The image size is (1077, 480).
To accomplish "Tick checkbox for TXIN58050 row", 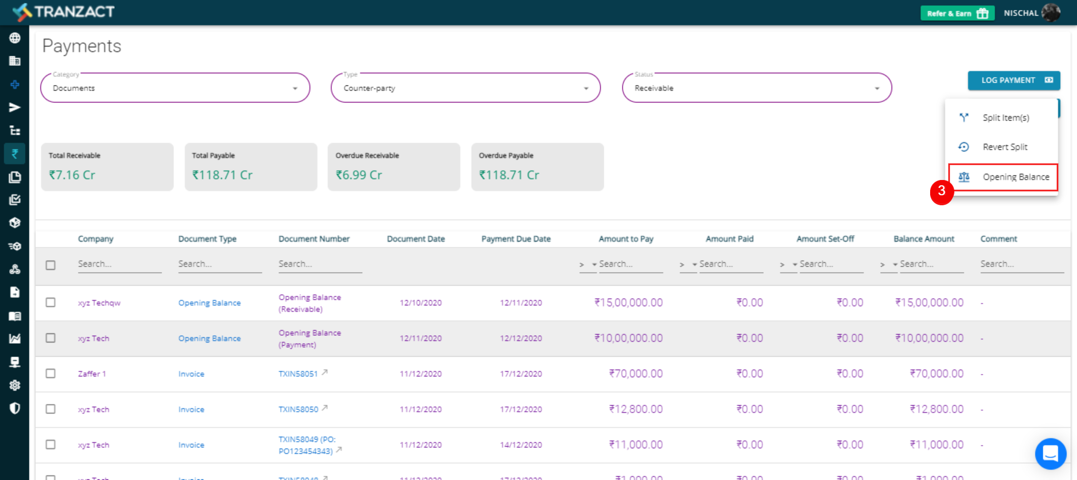I will click(51, 408).
